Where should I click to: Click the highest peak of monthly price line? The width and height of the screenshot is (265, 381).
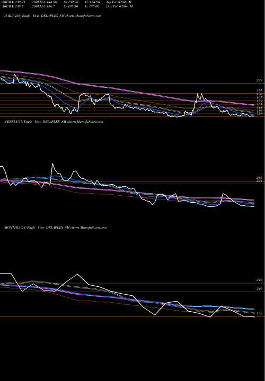[77, 274]
